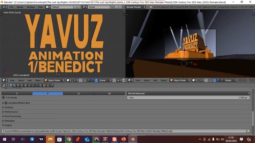Open the Material properties tab

point(41,85)
